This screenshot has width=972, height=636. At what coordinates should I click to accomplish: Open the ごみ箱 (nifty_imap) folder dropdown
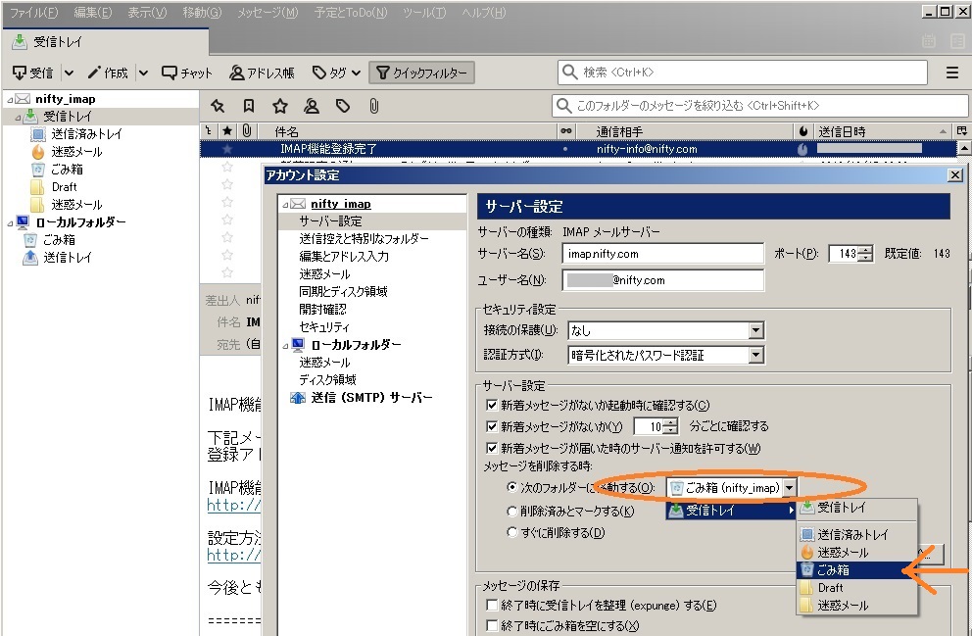click(732, 487)
